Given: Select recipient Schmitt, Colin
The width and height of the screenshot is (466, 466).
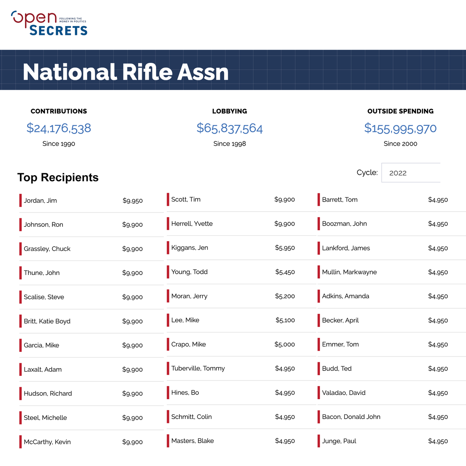Looking at the screenshot, I should (191, 417).
